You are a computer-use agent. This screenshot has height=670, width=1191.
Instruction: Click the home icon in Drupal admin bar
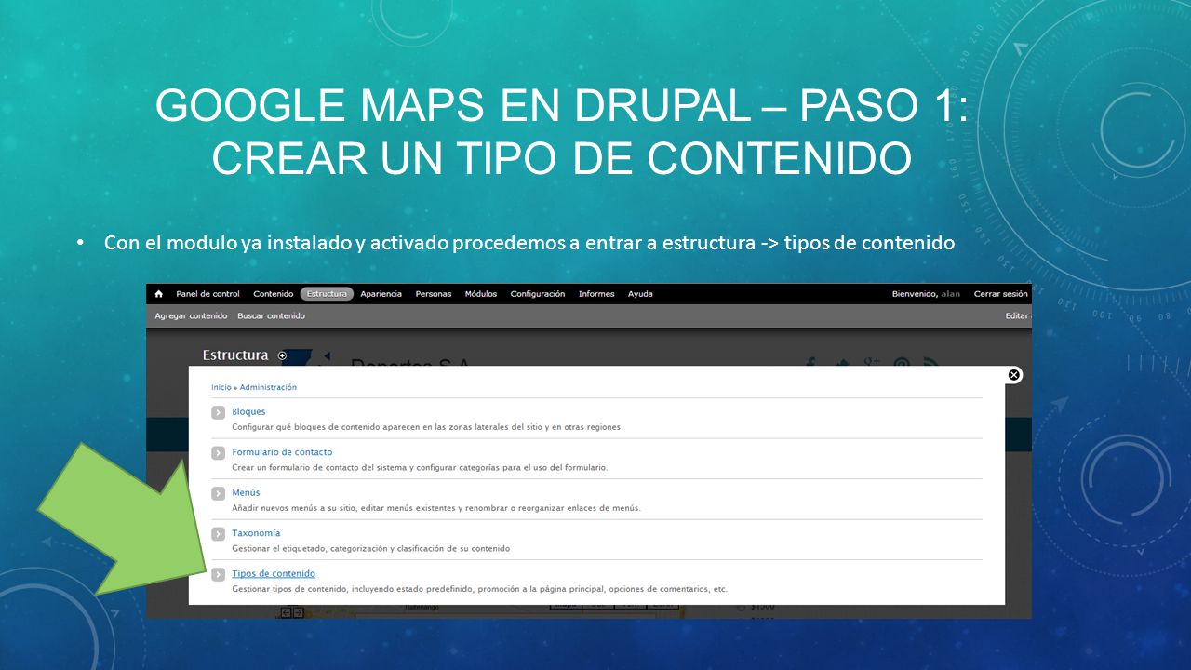click(x=159, y=294)
